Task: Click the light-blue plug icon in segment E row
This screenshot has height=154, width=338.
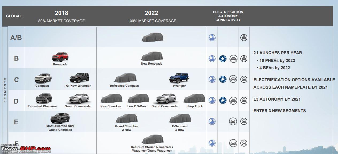Action: click(212, 121)
